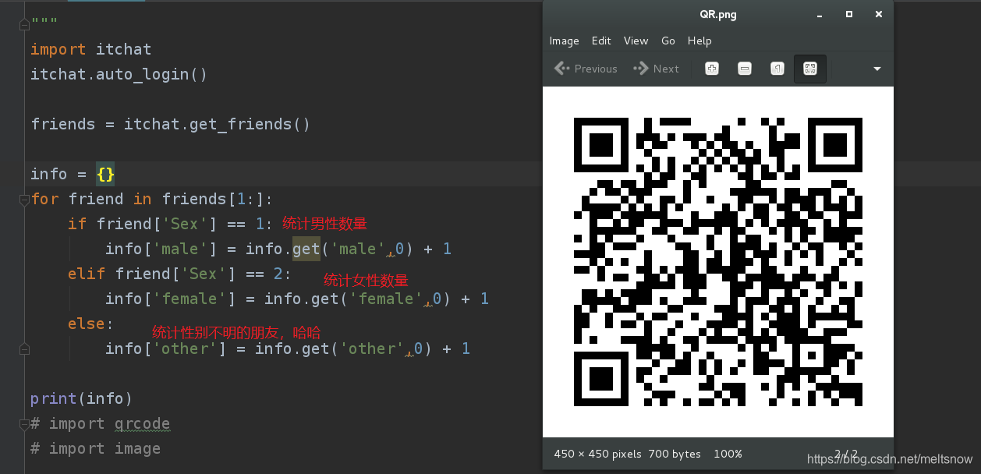Go to Next image

point(656,69)
